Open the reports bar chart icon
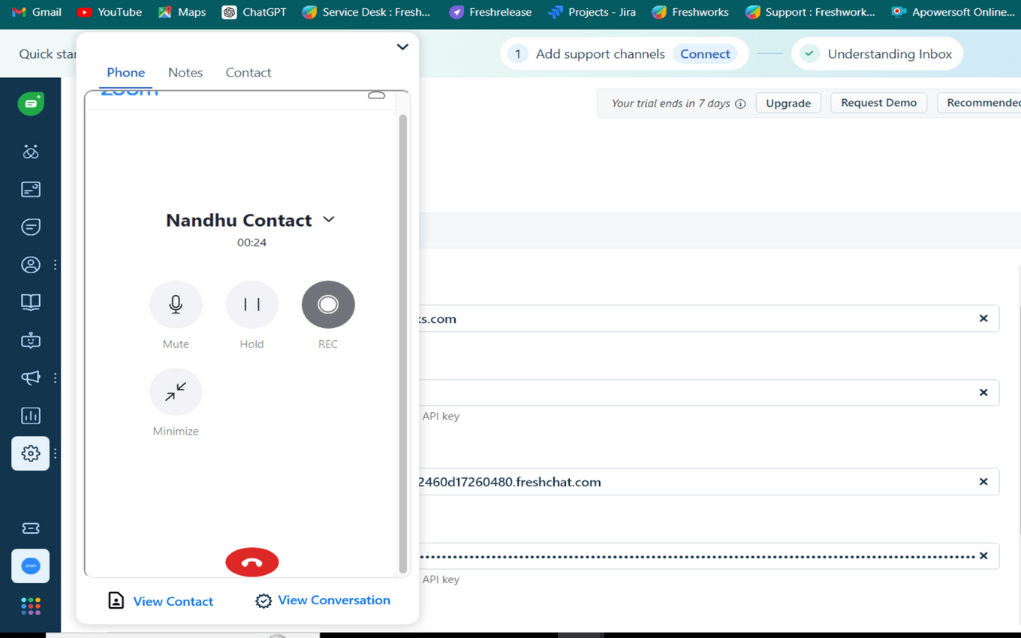The image size is (1021, 638). [x=31, y=416]
